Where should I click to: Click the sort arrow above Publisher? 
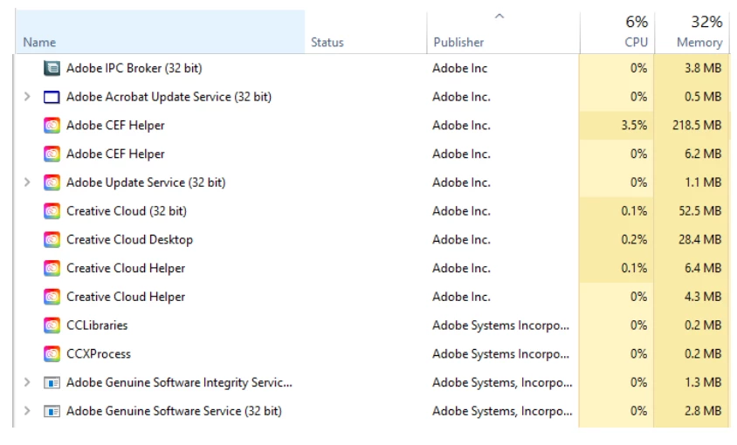click(x=499, y=17)
